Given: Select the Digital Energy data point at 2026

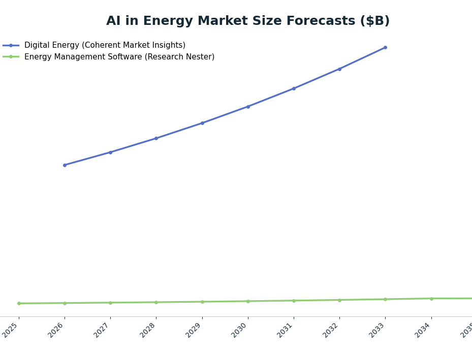Looking at the screenshot, I should tap(65, 165).
